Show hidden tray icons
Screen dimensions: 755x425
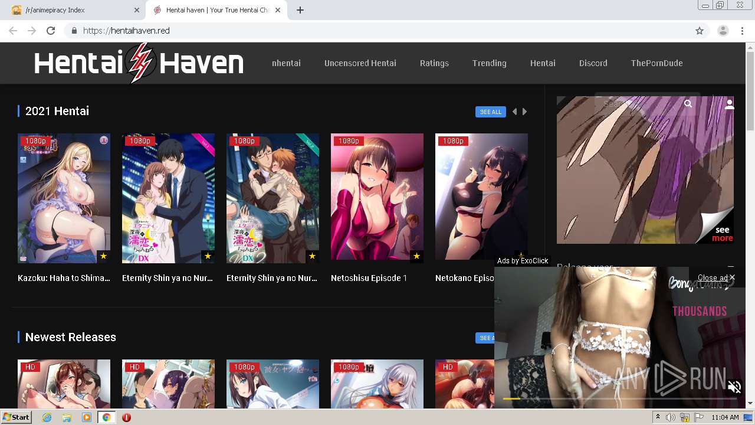pos(658,417)
